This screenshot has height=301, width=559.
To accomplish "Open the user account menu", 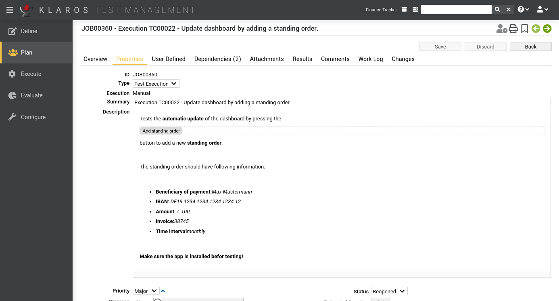I will coord(542,10).
